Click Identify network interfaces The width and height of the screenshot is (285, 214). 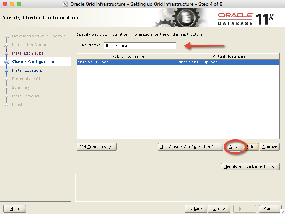250,167
